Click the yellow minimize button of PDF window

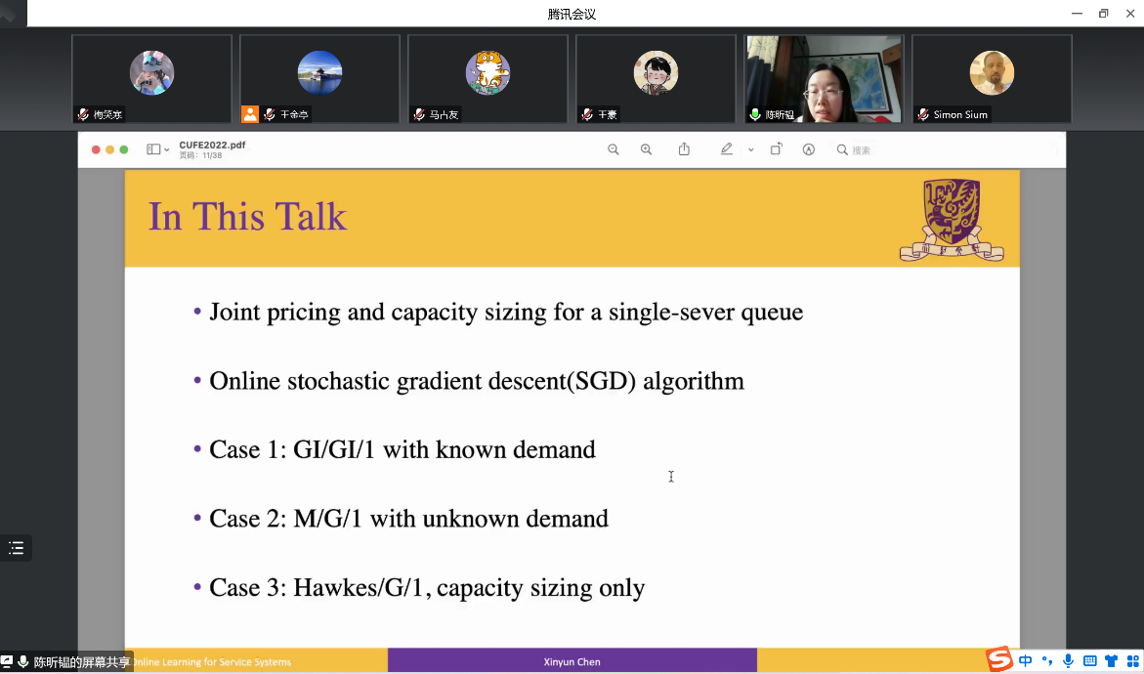click(109, 149)
